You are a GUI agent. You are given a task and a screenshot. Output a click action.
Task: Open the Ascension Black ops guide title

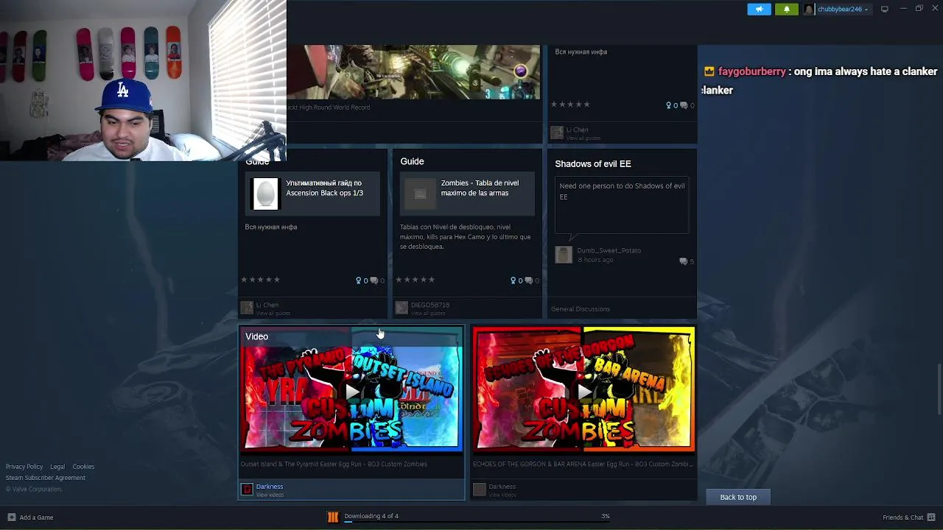(324, 188)
